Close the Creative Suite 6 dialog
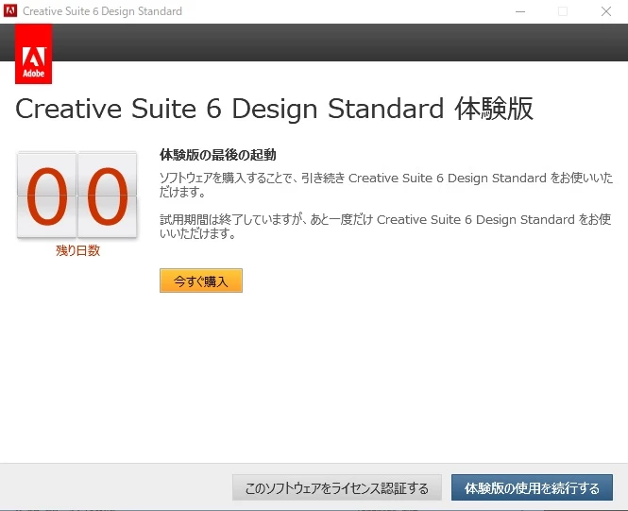Viewport: 628px width, 511px height. pyautogui.click(x=606, y=11)
